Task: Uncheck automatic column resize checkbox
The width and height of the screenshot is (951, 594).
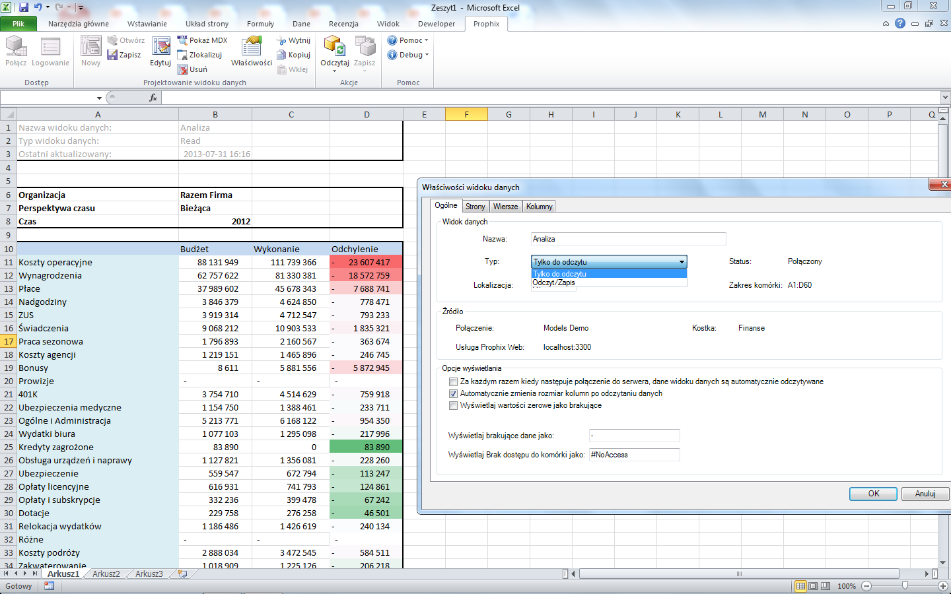Action: pos(453,393)
